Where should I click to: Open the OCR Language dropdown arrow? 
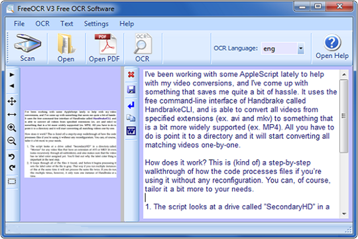[301, 48]
